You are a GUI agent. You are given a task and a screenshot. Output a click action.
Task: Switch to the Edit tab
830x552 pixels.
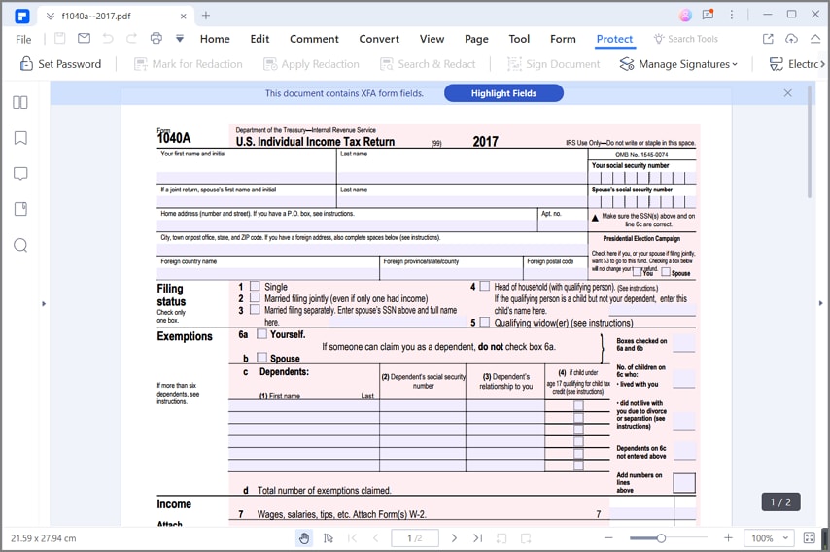(259, 39)
